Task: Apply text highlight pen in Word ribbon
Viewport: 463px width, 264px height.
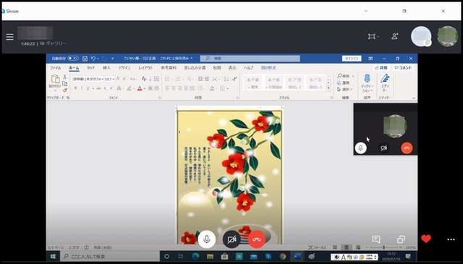Action: point(129,88)
